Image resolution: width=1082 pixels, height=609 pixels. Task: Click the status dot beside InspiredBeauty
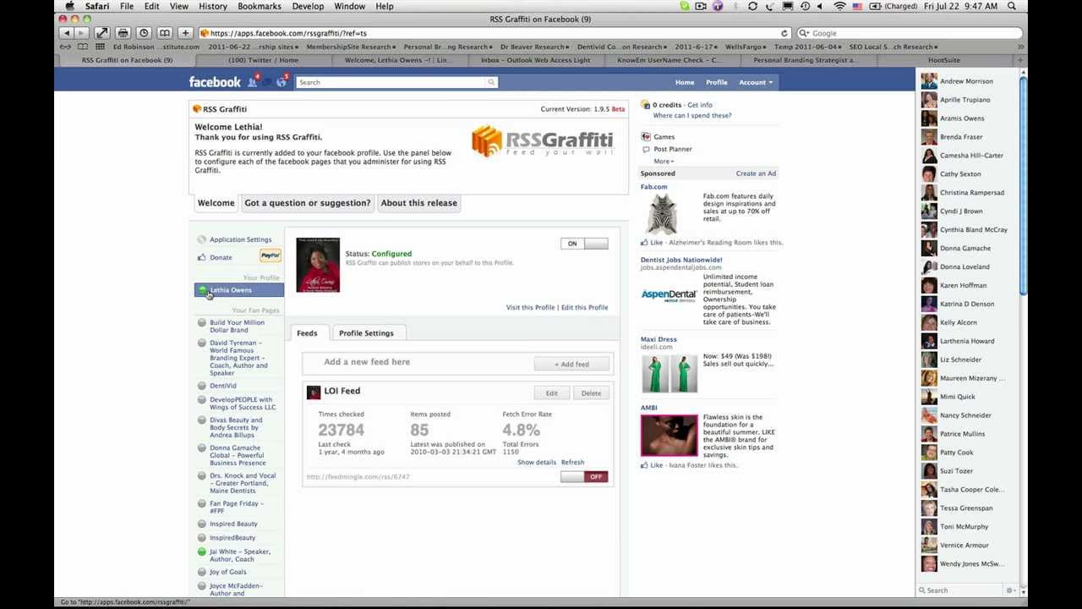pyautogui.click(x=201, y=538)
